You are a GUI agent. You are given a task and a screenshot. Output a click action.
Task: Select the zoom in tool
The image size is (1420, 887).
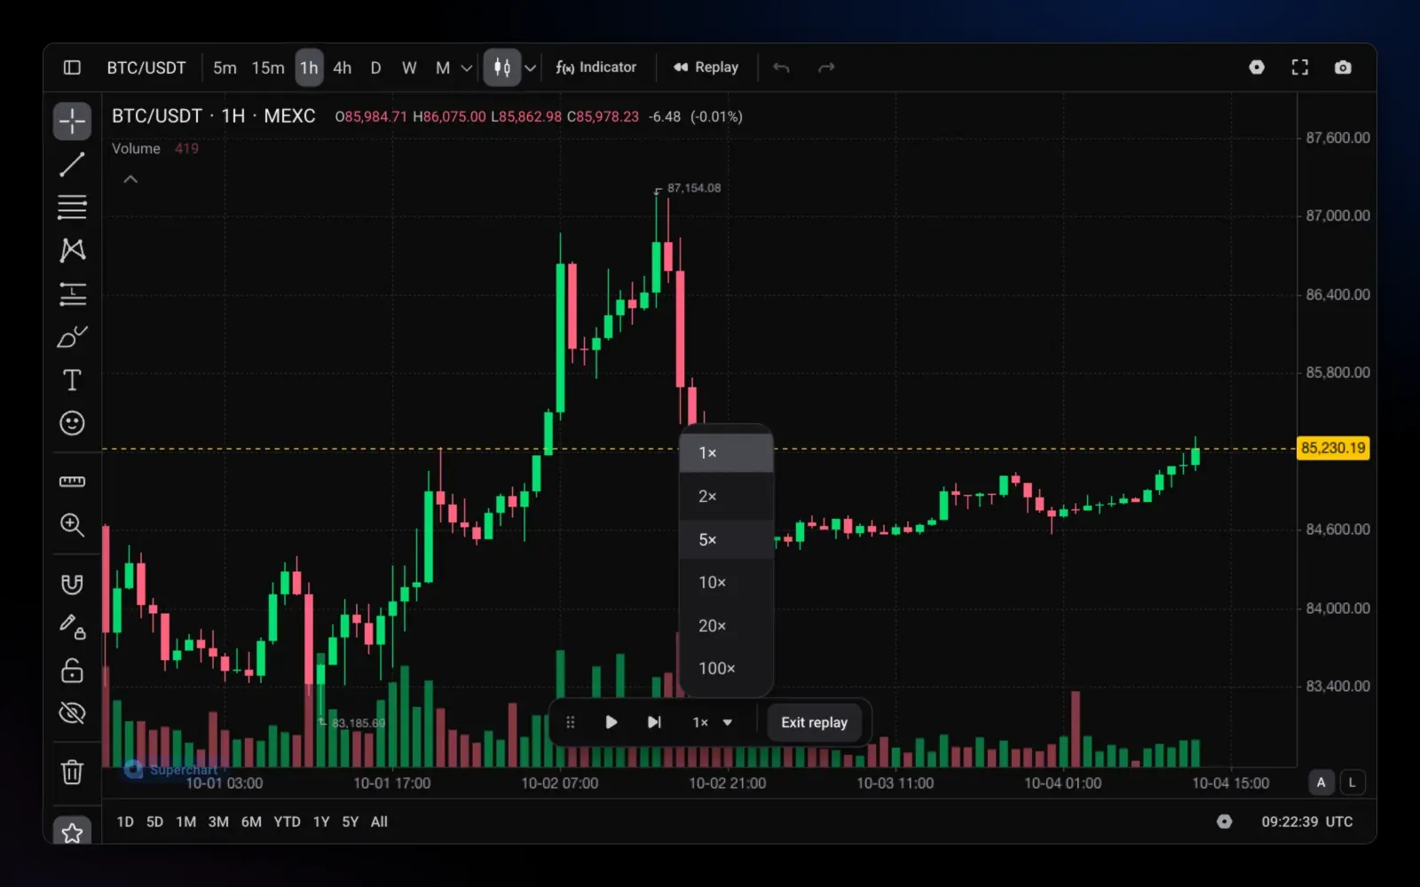pyautogui.click(x=72, y=525)
